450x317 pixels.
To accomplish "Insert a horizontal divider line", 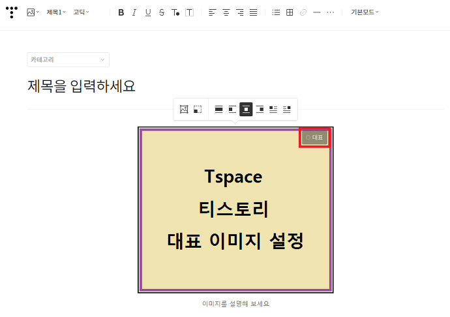I will (317, 12).
